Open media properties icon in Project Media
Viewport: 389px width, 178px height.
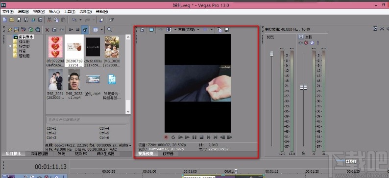tap(54, 30)
